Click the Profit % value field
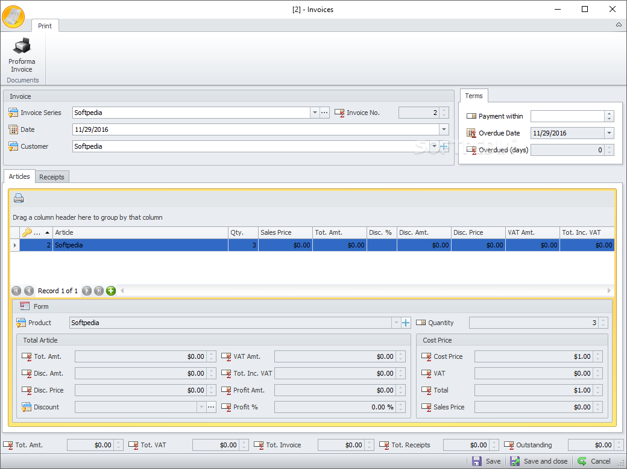Viewport: 627px width, 469px height. [335, 407]
